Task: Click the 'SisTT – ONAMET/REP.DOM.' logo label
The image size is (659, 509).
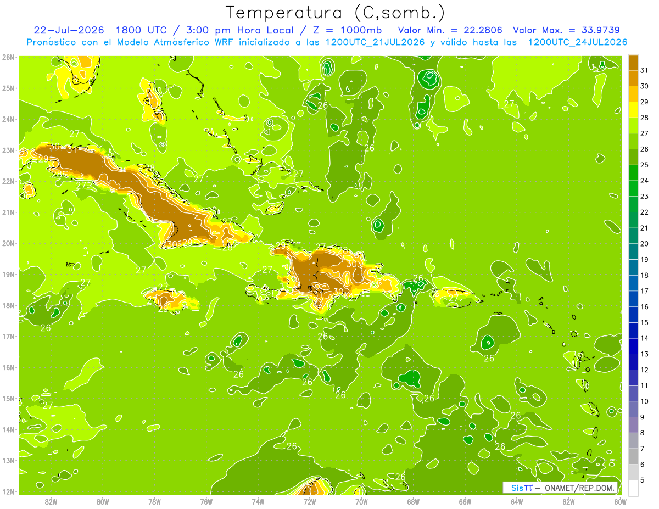Action: (561, 488)
